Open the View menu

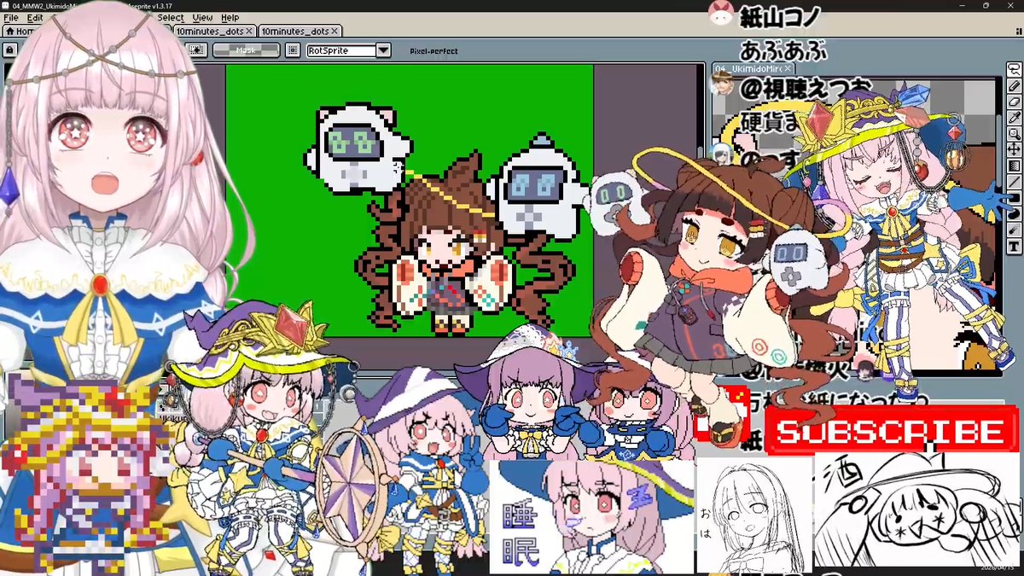click(202, 17)
